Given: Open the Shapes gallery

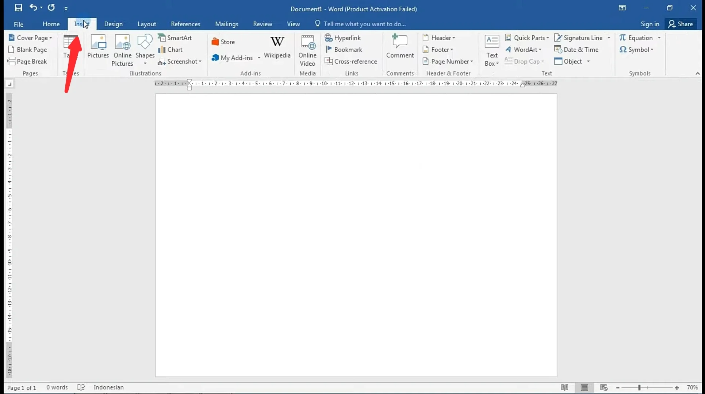Looking at the screenshot, I should coord(145,50).
